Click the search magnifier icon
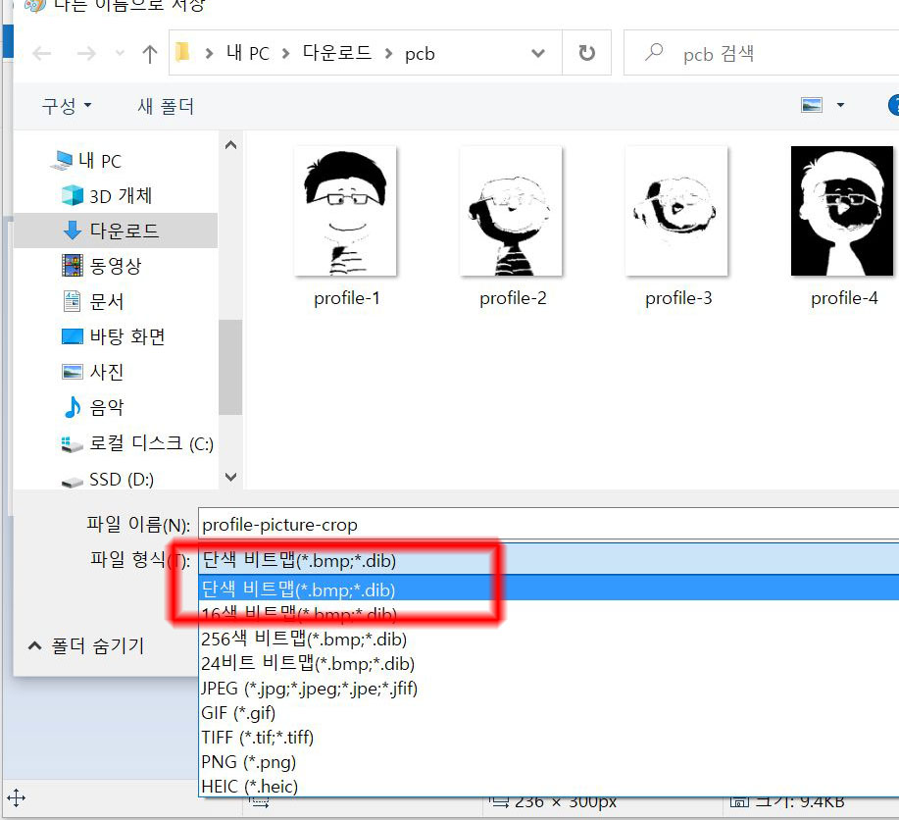This screenshot has width=899, height=820. pyautogui.click(x=654, y=52)
